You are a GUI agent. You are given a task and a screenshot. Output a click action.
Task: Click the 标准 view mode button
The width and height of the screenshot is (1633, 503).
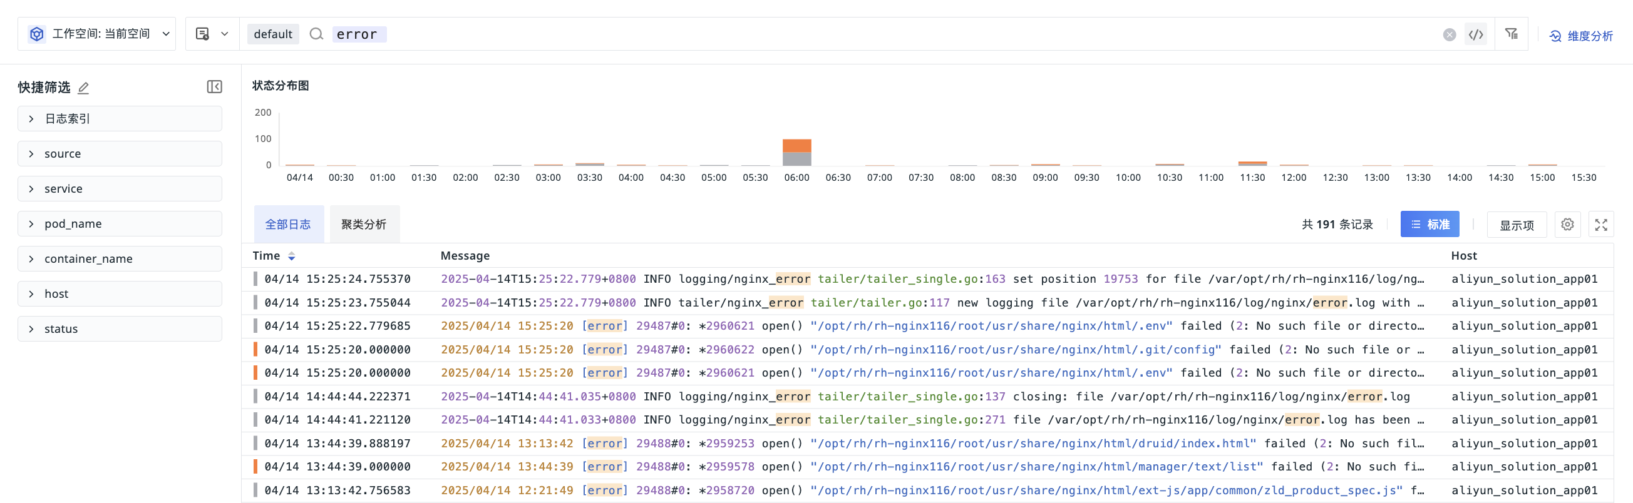tap(1430, 224)
